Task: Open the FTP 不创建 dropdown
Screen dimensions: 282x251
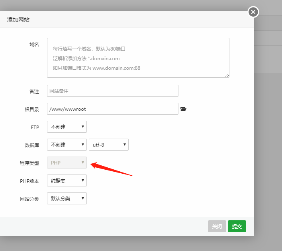Action: (x=67, y=127)
